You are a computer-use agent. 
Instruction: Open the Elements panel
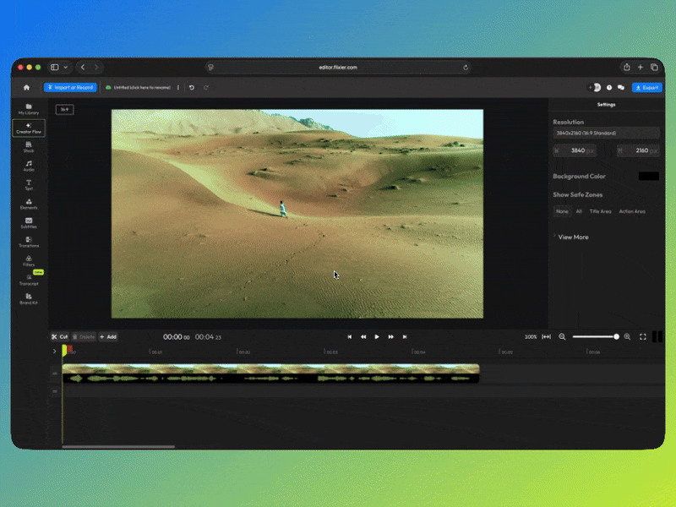pos(29,204)
